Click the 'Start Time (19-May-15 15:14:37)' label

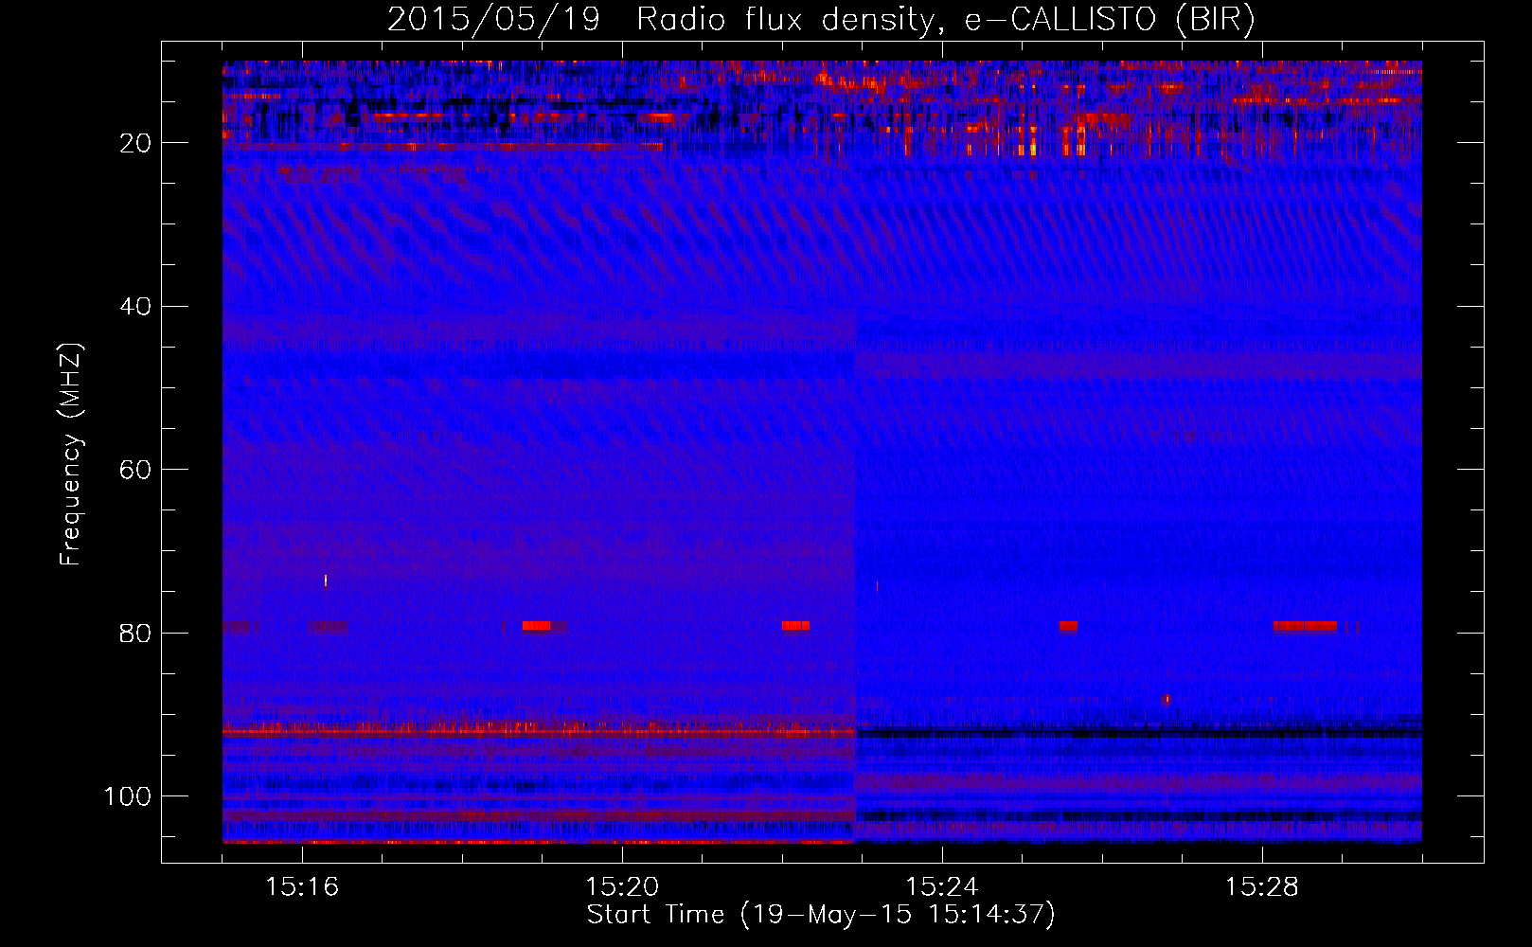[x=821, y=915]
